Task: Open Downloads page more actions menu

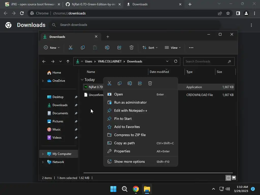Action: coord(251,25)
